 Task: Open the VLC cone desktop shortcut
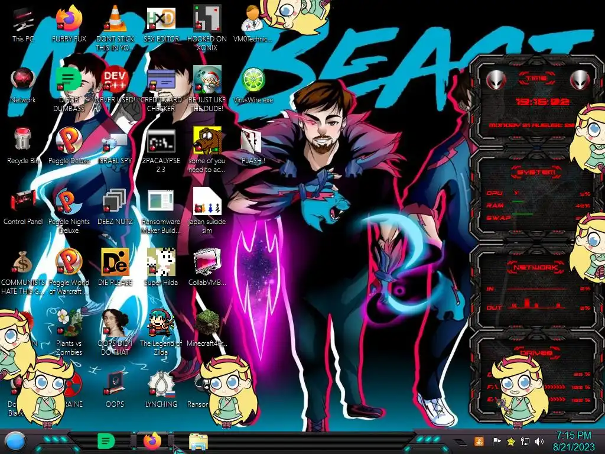115,28
